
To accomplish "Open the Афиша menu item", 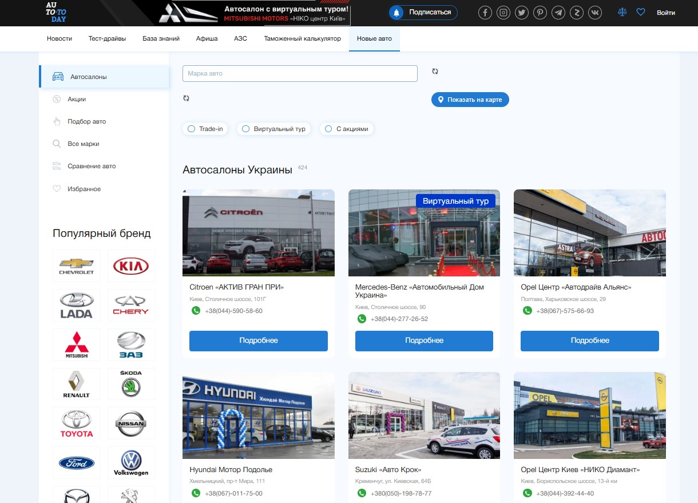I will click(207, 39).
